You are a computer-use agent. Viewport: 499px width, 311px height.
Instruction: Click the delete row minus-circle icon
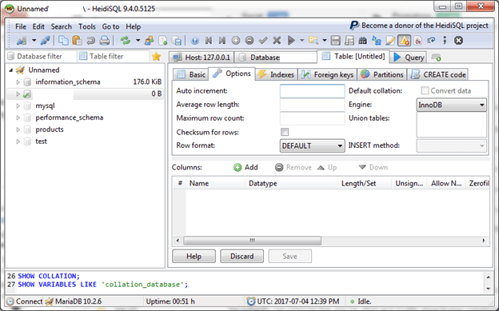point(249,41)
